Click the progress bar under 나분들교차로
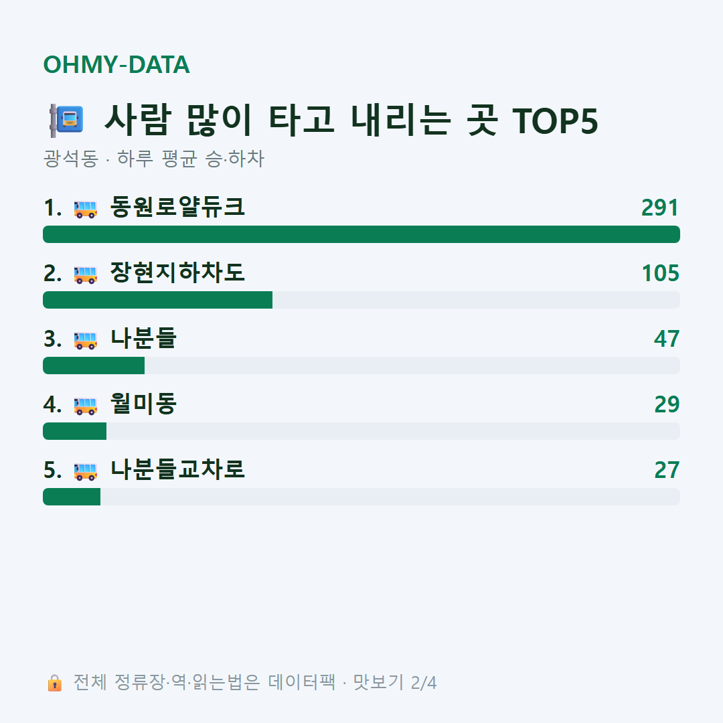This screenshot has height=723, width=723. pyautogui.click(x=361, y=497)
